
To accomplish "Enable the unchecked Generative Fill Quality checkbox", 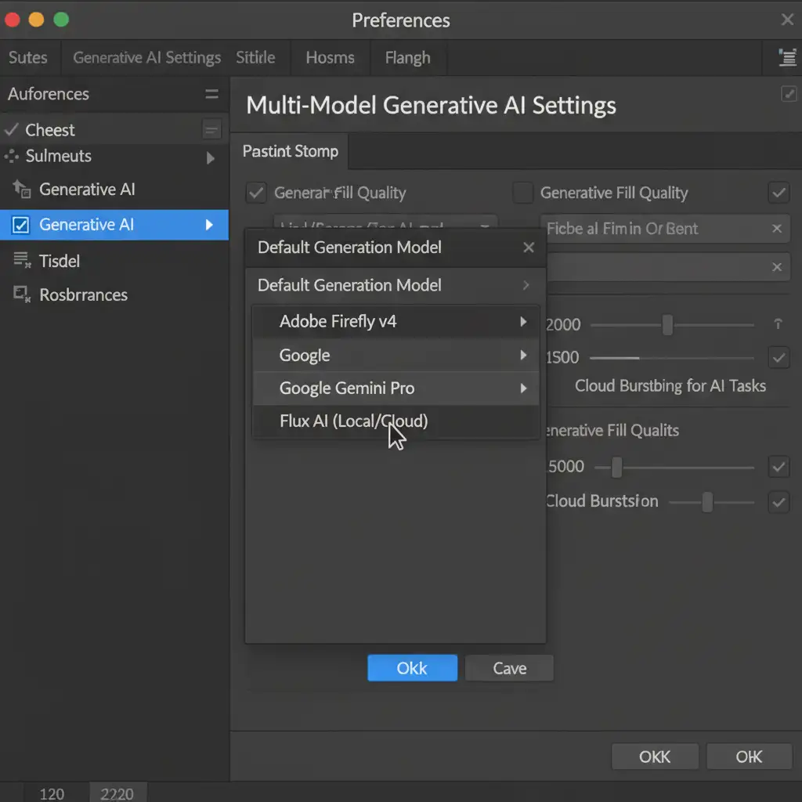I will pyautogui.click(x=522, y=193).
